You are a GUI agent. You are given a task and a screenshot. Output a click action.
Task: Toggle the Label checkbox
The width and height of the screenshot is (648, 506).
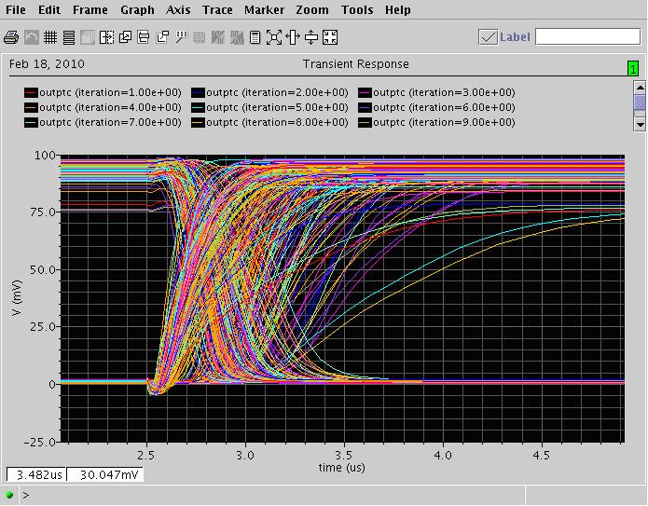[x=488, y=37]
